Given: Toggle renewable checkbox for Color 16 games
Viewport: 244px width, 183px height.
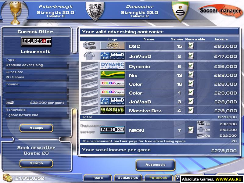Looking at the screenshot, I should (x=191, y=84).
